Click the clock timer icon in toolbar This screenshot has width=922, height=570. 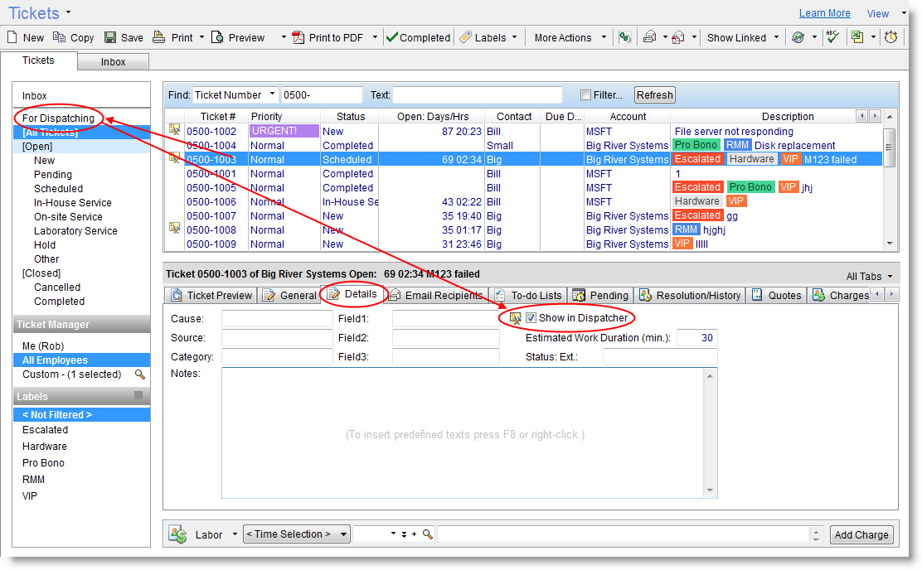point(891,37)
